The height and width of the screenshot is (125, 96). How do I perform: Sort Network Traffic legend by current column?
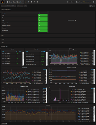[x=44, y=88]
